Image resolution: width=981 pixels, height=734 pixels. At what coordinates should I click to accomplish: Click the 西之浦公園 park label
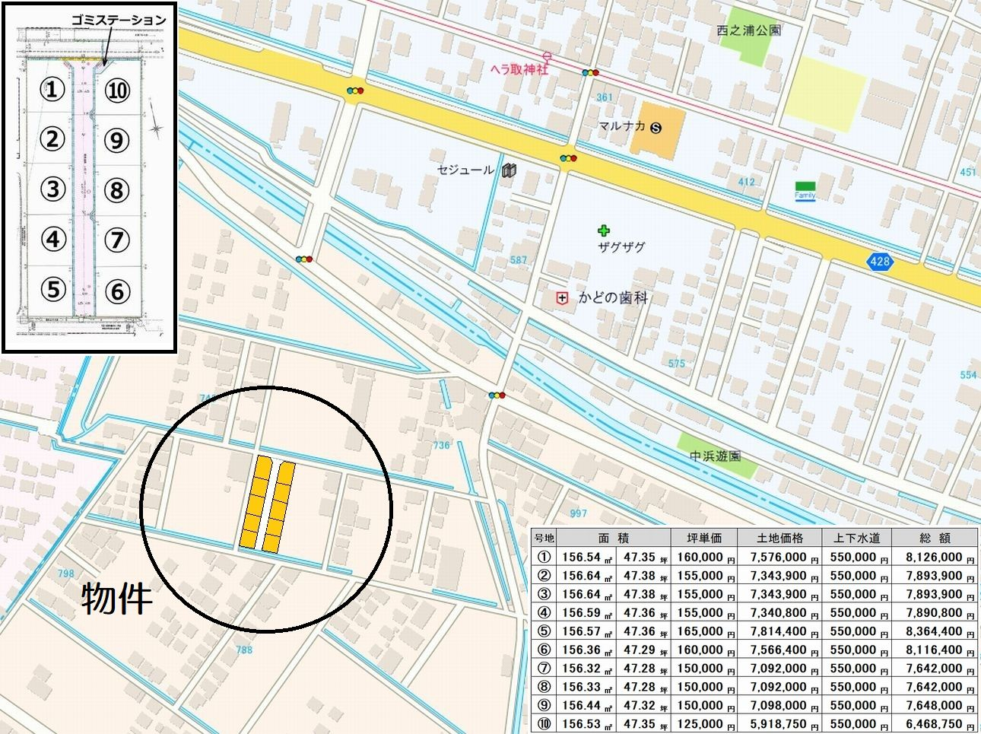tap(748, 30)
